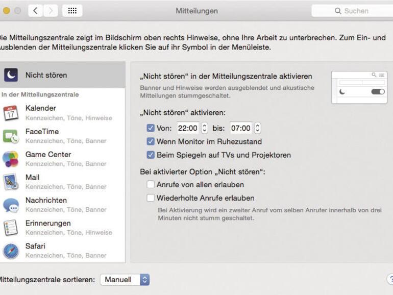Minimize window with yellow button
393x295 pixels.
point(7,11)
